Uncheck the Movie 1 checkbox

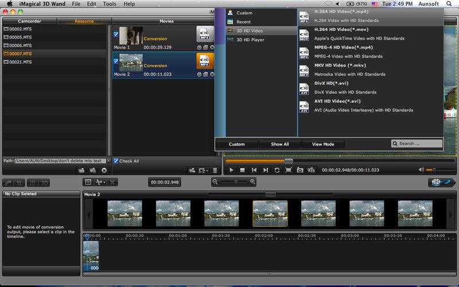[x=116, y=34]
